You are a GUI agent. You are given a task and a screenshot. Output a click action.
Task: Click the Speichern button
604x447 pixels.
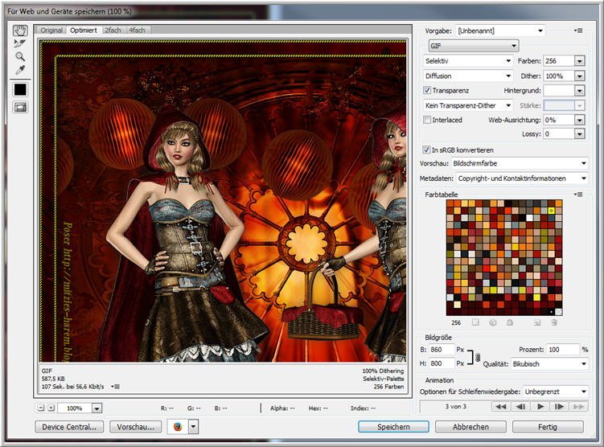click(x=393, y=427)
